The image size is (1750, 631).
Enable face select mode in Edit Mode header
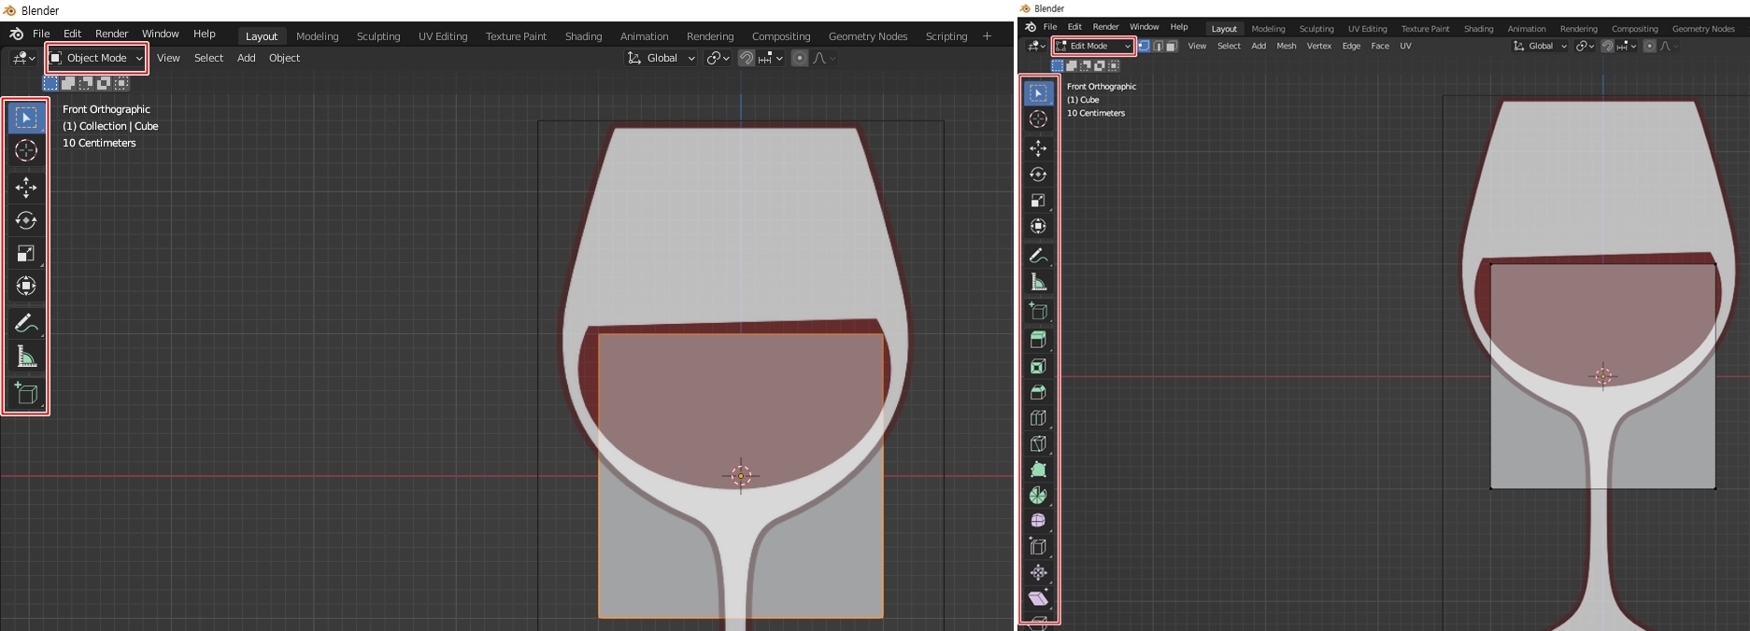point(1172,46)
